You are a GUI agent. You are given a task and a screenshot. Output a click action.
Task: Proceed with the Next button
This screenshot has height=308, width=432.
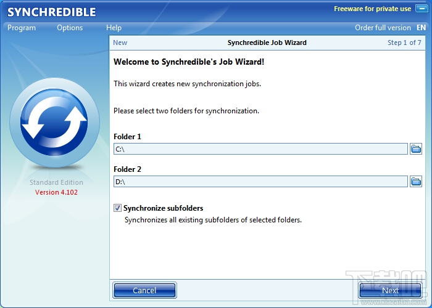390,290
